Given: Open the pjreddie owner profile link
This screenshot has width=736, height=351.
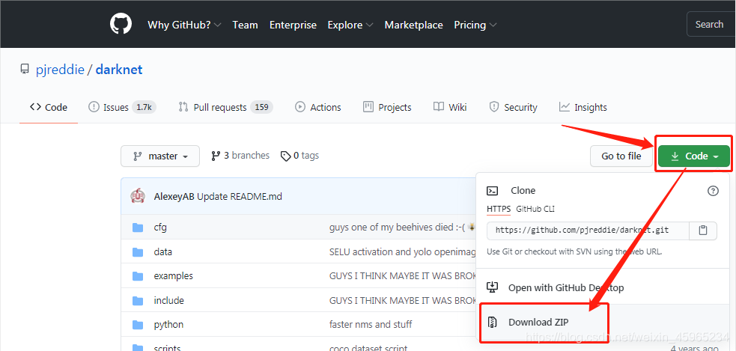Looking at the screenshot, I should [x=60, y=70].
